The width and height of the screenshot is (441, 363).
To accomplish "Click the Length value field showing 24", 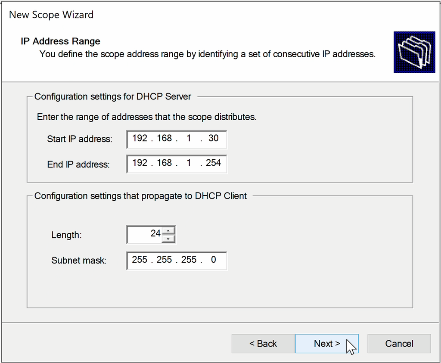I will [144, 234].
